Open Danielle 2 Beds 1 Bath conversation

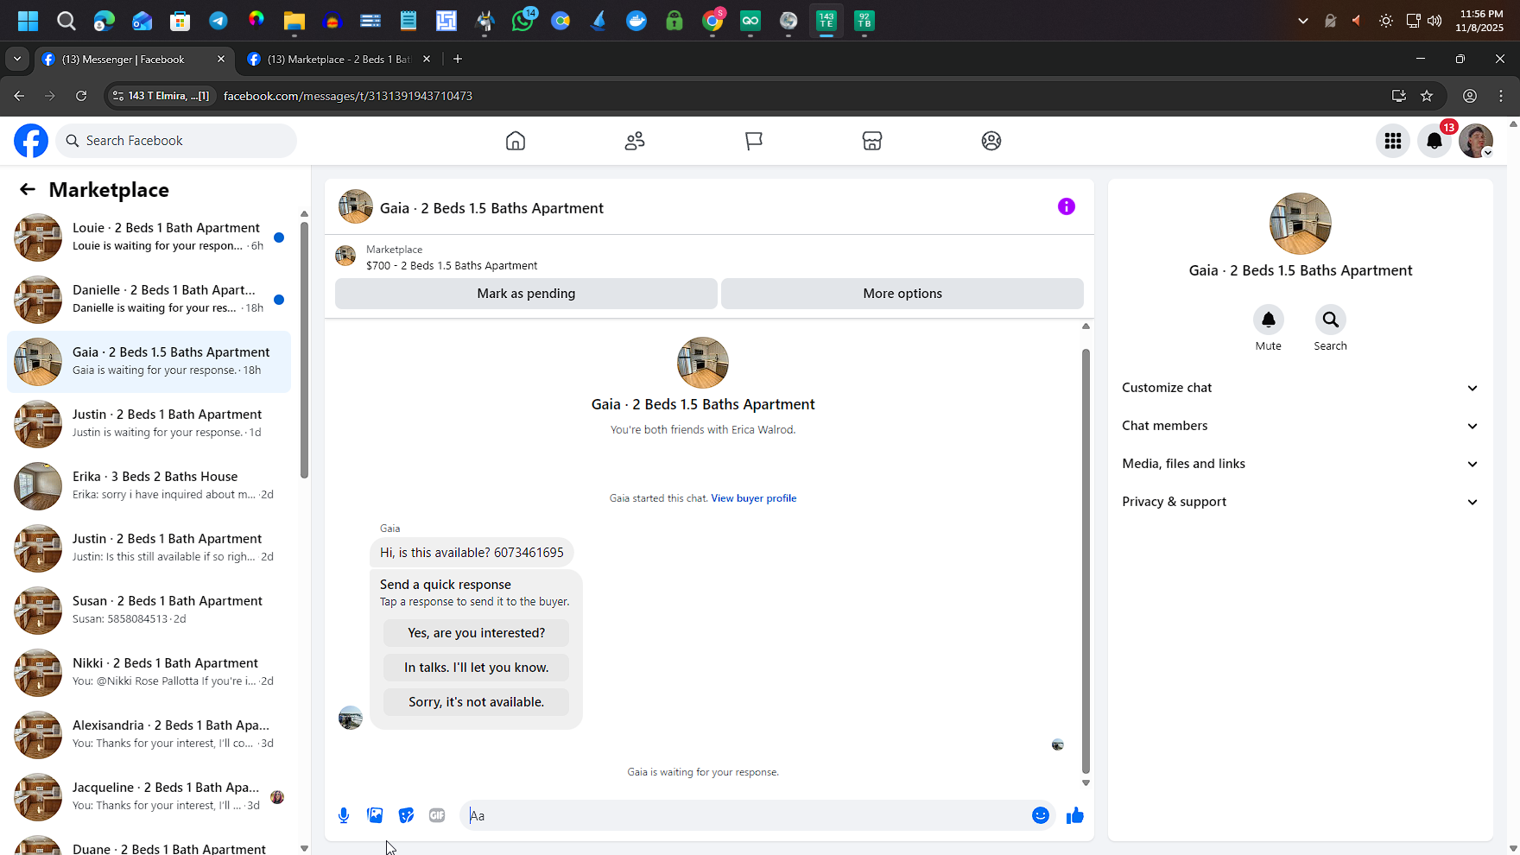149,300
